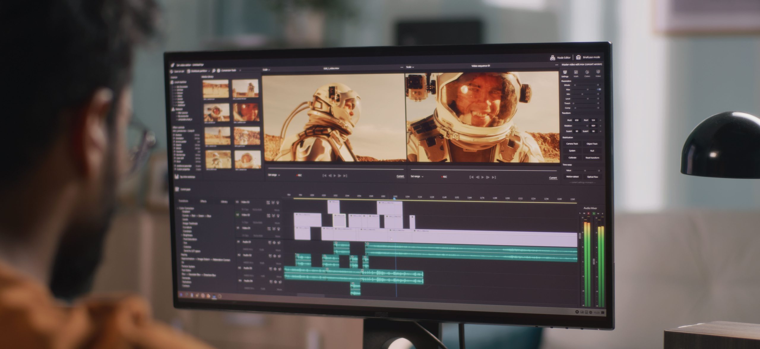760x349 pixels.
Task: Click the Current link under the left preview
Action: click(x=400, y=176)
